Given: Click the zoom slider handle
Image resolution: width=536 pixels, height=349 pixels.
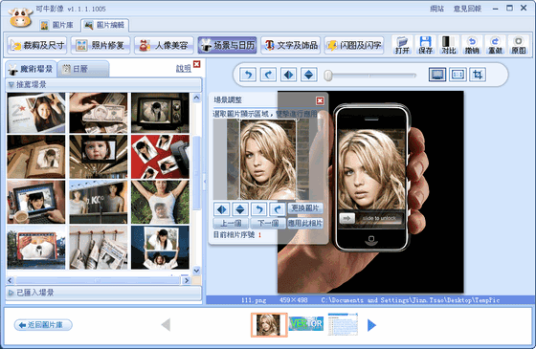Looking at the screenshot, I should tap(328, 76).
